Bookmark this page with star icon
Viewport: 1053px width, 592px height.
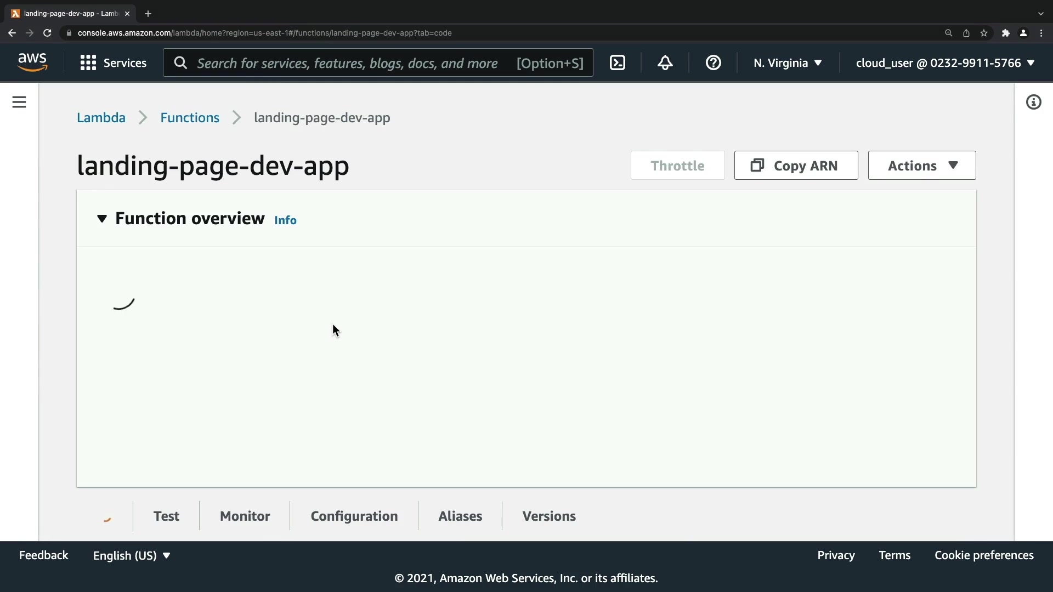(x=984, y=33)
